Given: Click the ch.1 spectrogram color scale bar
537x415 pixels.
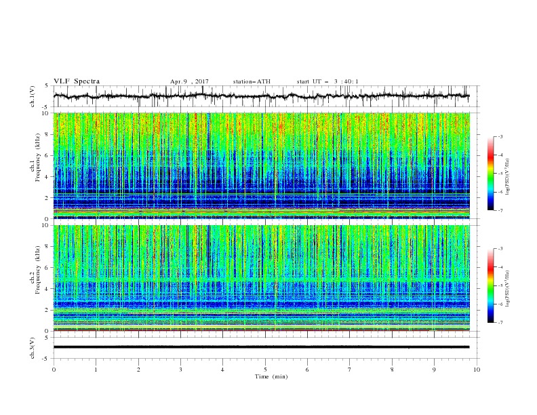Looking at the screenshot, I should click(x=490, y=174).
